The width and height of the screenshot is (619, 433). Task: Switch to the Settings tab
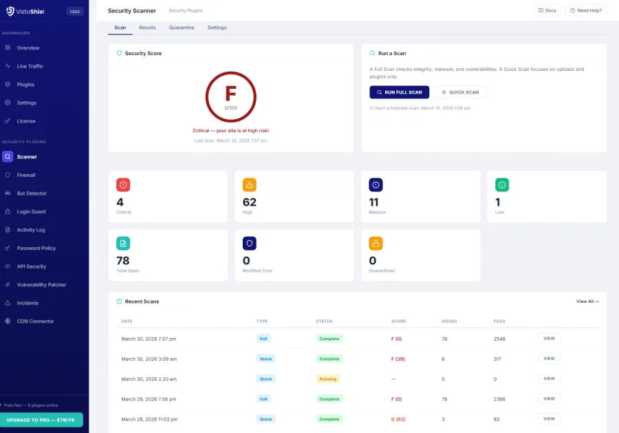(x=217, y=28)
